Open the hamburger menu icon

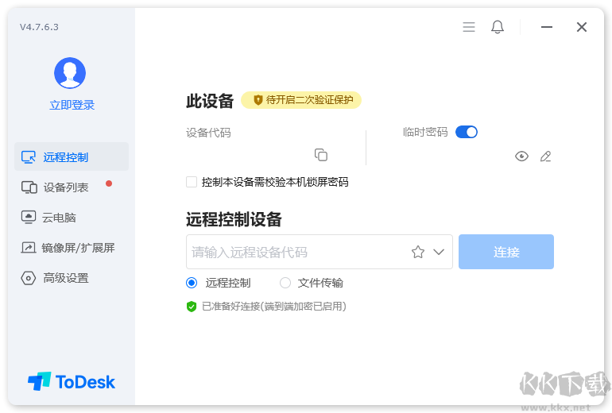tap(469, 27)
